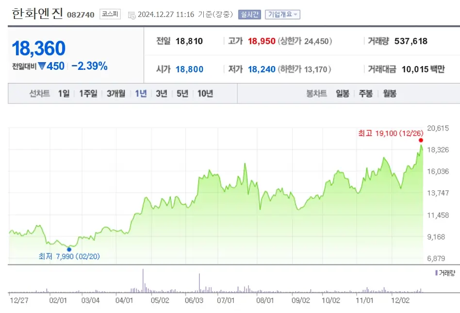
Task: Click the blue 최저 7,990 low marker
Action: click(69, 249)
